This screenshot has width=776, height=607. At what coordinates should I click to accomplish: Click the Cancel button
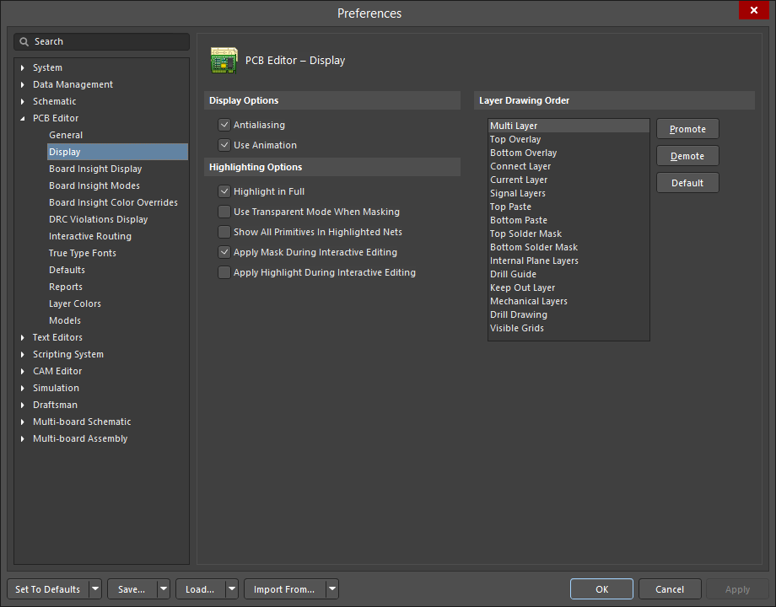click(x=670, y=589)
